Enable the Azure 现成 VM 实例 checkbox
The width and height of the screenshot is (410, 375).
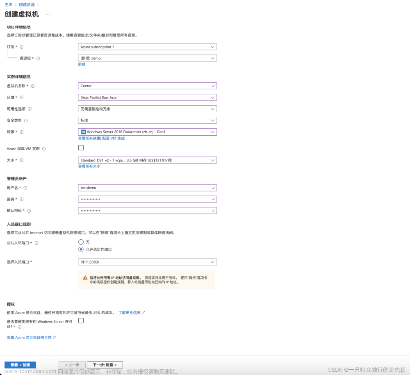point(81,148)
